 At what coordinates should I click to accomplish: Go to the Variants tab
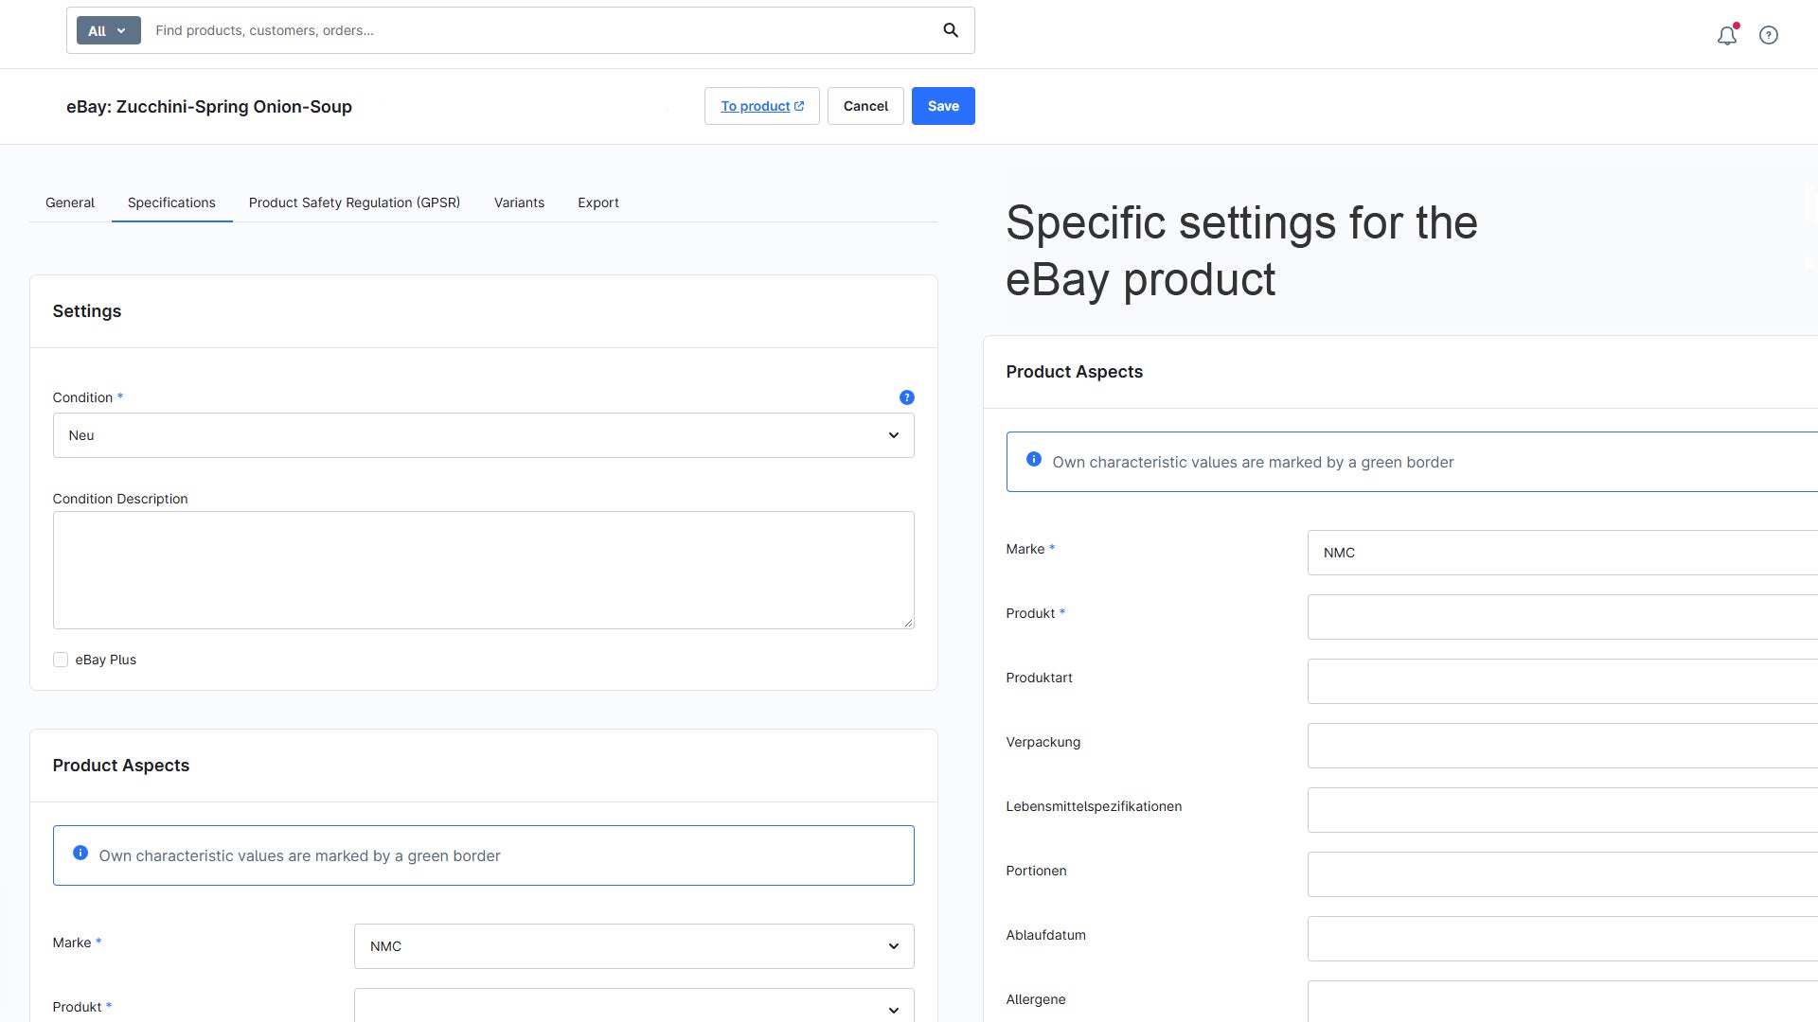519,203
